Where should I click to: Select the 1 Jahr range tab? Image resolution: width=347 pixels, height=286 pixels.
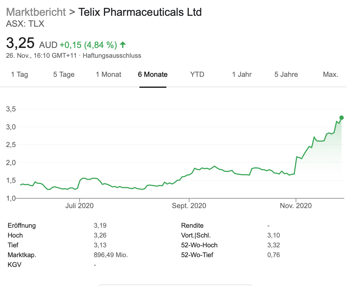242,74
